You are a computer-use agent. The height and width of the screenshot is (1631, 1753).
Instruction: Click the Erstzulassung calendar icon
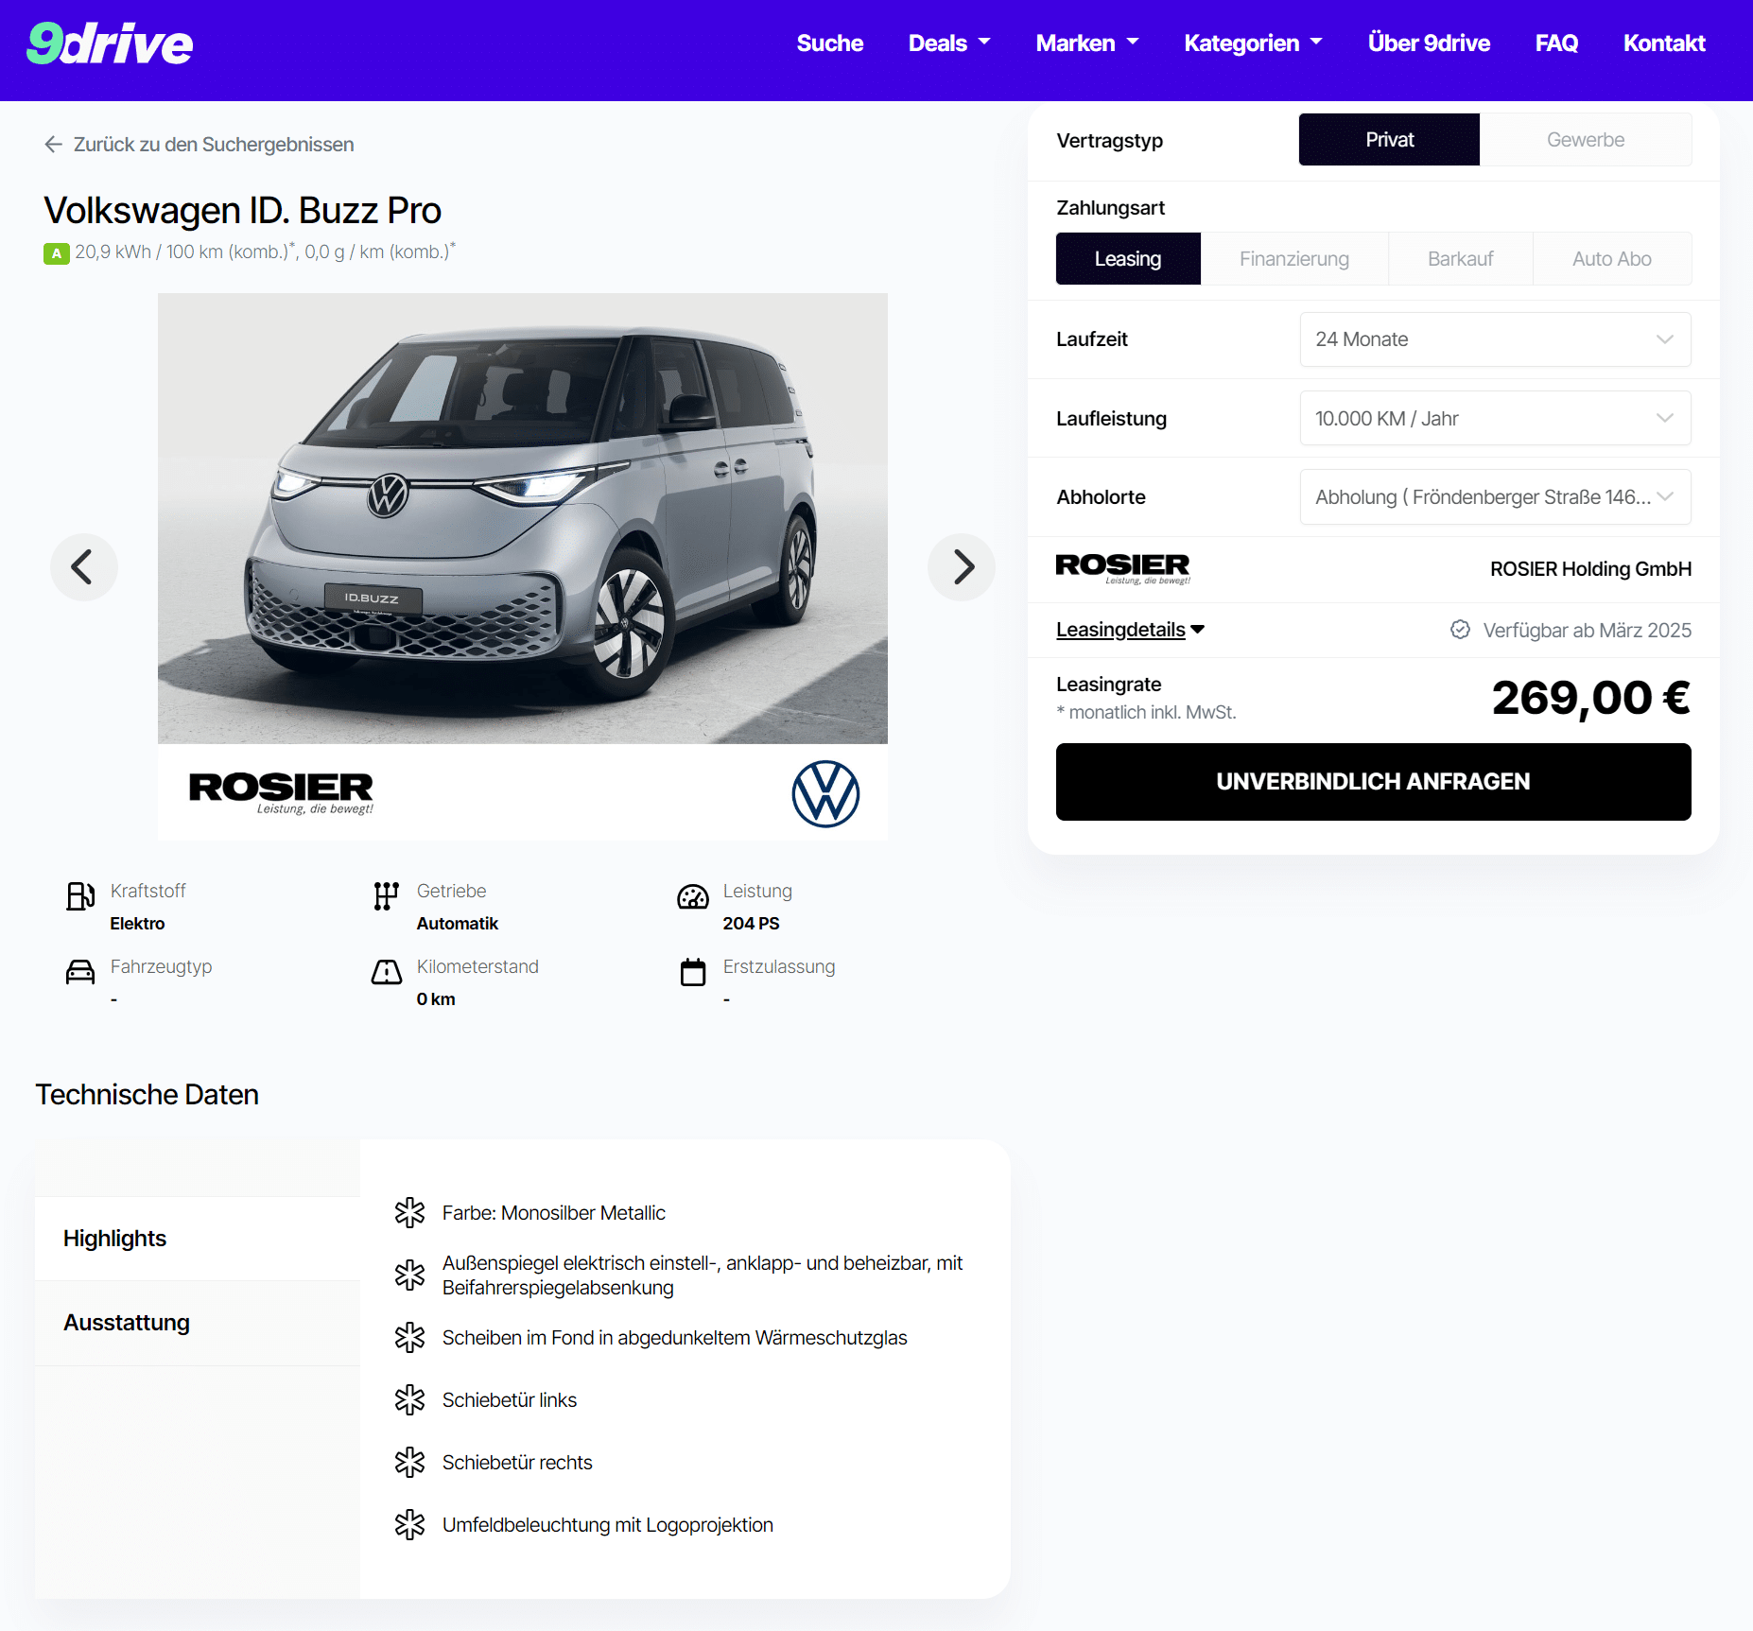click(x=693, y=971)
